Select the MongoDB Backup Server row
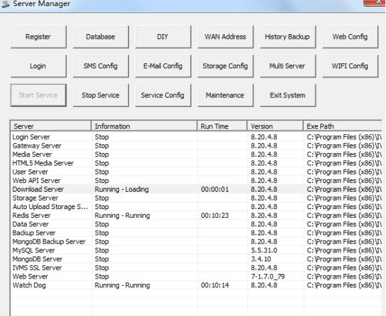This screenshot has height=316, width=386. coord(197,242)
